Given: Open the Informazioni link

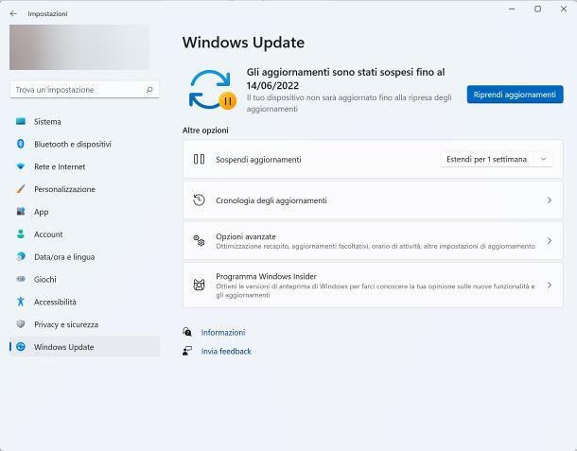Looking at the screenshot, I should (x=223, y=332).
